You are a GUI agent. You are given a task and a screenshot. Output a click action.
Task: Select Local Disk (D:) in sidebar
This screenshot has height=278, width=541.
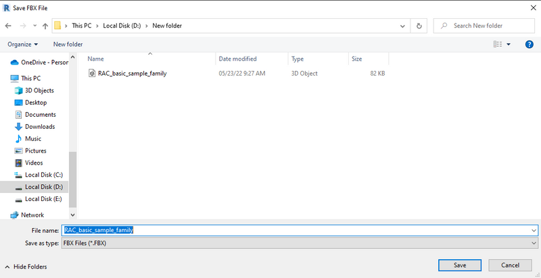pyautogui.click(x=44, y=187)
